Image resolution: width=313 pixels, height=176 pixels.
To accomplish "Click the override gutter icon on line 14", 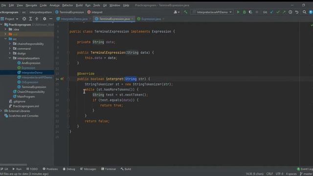I will (x=62, y=79).
